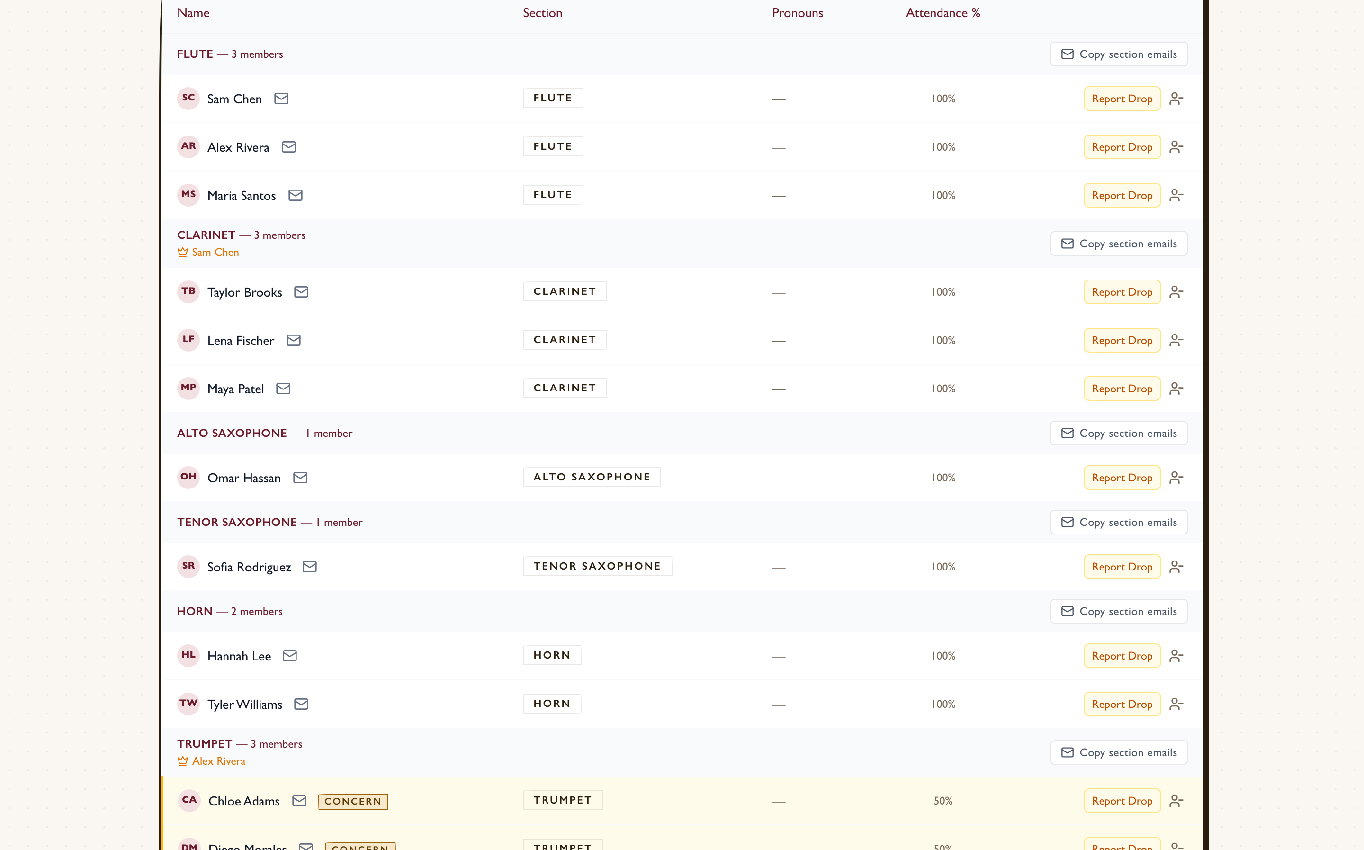Sort by the Name column header
The image size is (1364, 850).
point(193,13)
